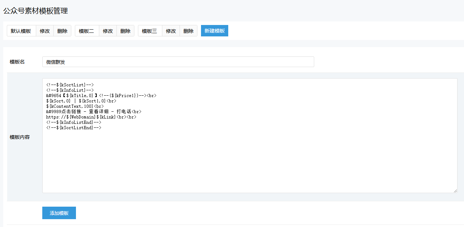
Task: Focus the 模板名 input containing 微信群发
Action: point(178,62)
